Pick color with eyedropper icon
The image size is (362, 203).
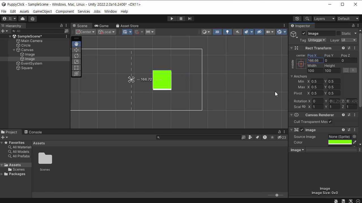pyautogui.click(x=355, y=142)
